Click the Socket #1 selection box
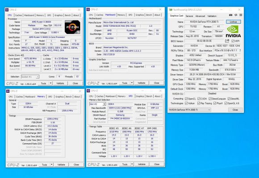The width and height of the screenshot is (259, 178). coord(30,77)
